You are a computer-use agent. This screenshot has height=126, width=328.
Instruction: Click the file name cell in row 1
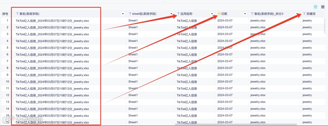tap(52, 21)
